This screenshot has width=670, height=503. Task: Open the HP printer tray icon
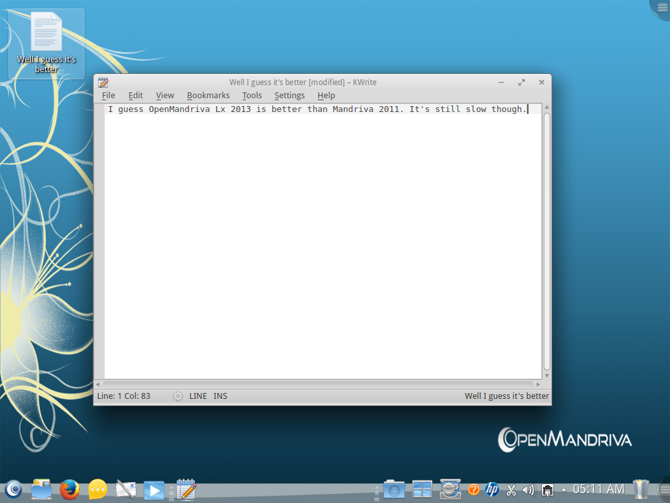492,489
